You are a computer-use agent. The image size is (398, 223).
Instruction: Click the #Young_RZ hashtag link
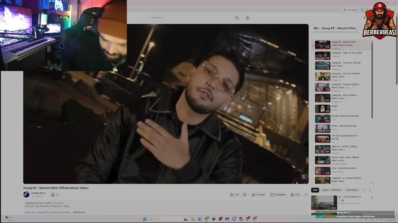58,203
